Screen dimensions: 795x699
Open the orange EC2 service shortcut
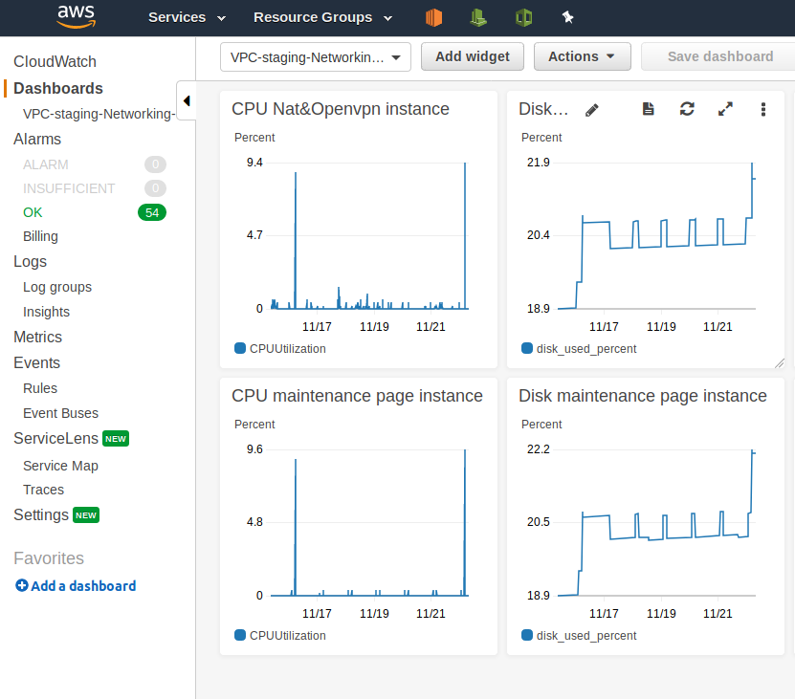434,17
